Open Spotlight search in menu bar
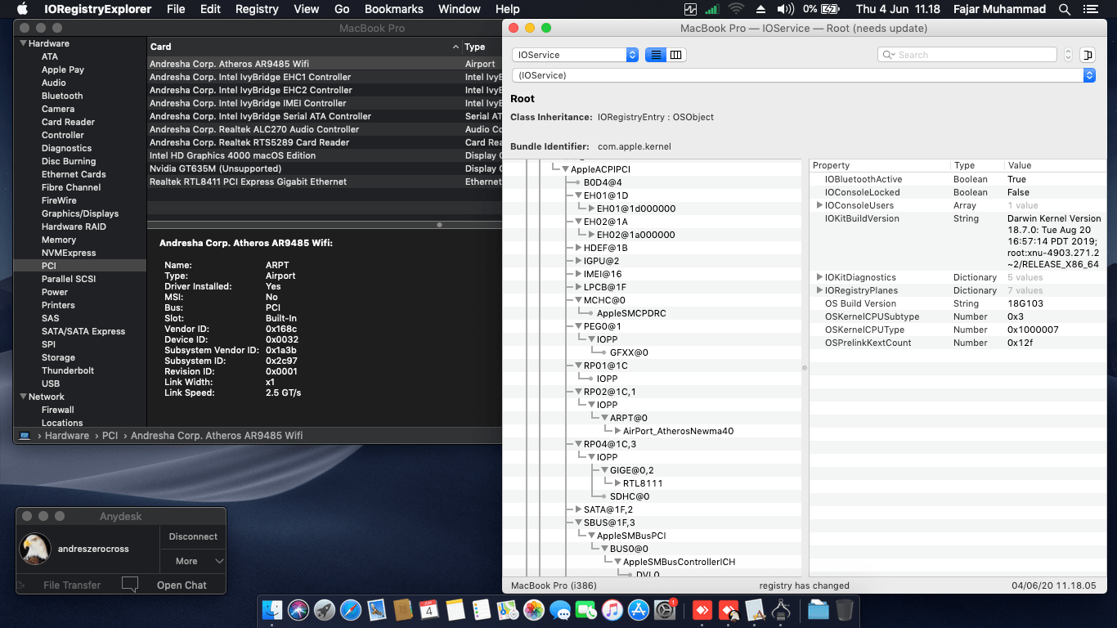1117x628 pixels. click(1065, 9)
